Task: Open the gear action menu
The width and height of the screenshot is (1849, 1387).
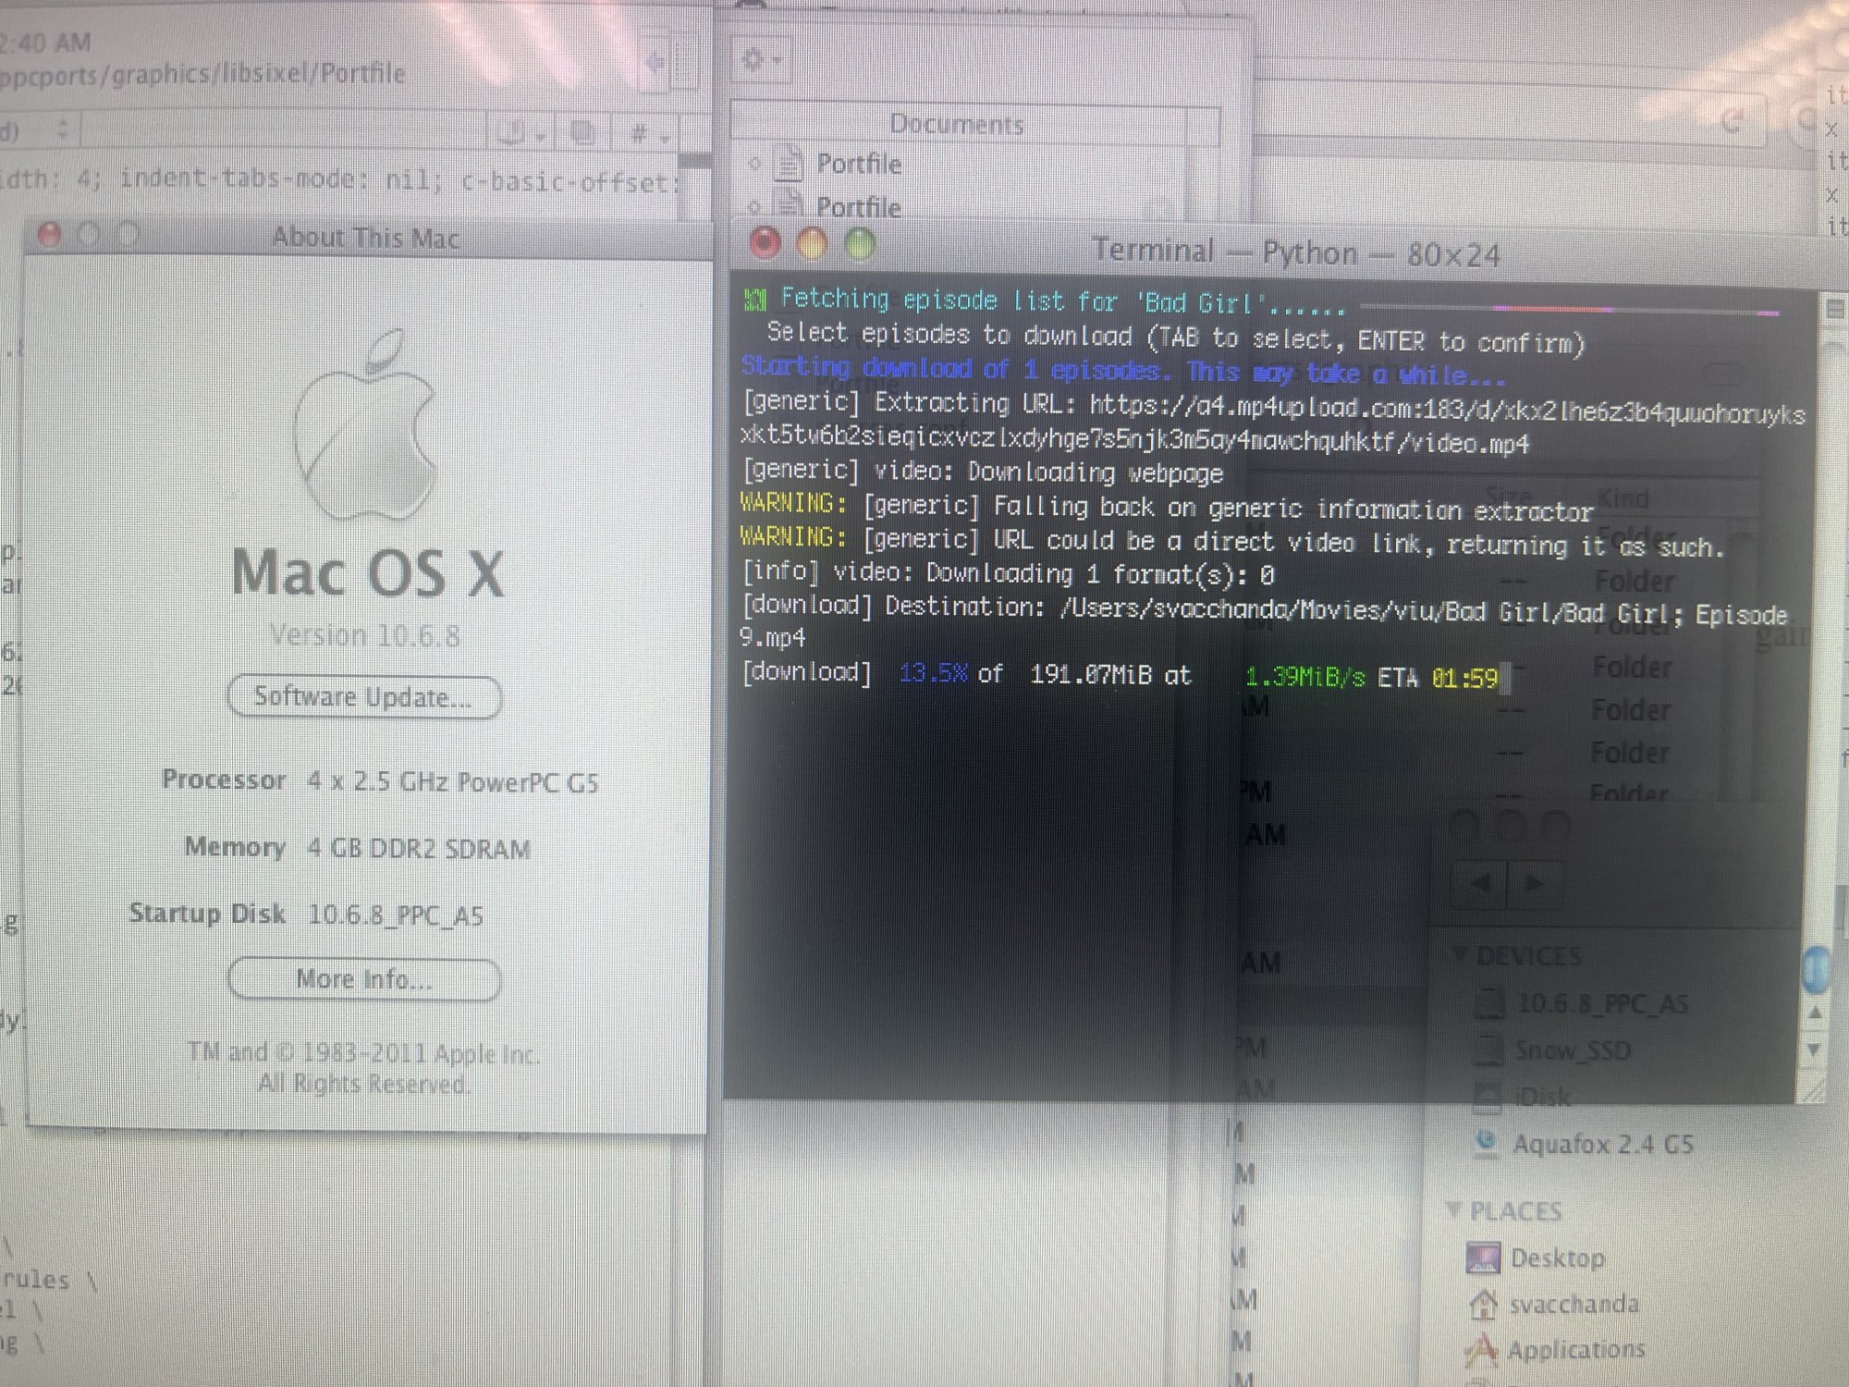Action: coord(762,60)
